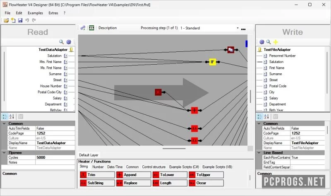The height and width of the screenshot is (196, 331).
Task: Collapse Прочее group in Read properties
Action: click(4, 152)
